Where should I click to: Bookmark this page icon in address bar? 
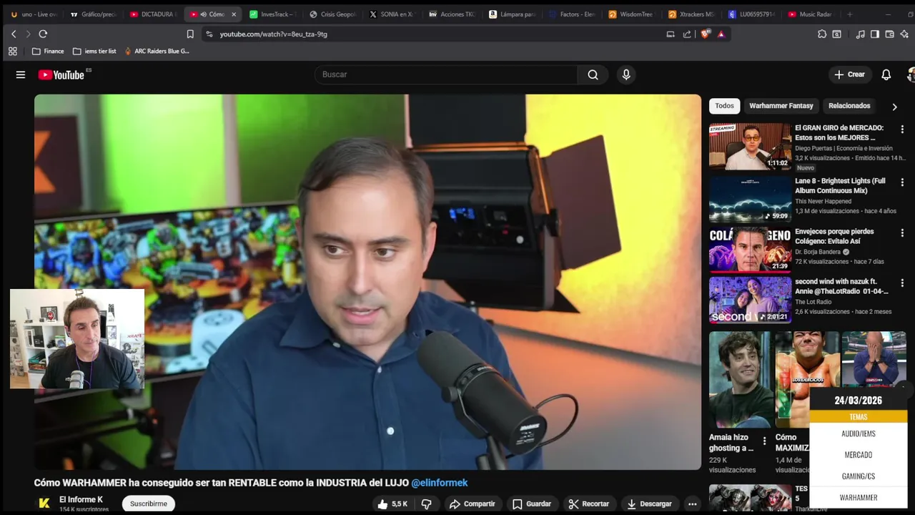(190, 34)
